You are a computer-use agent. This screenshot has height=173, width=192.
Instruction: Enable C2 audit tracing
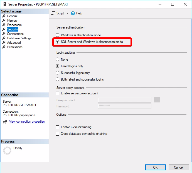pos(58,127)
